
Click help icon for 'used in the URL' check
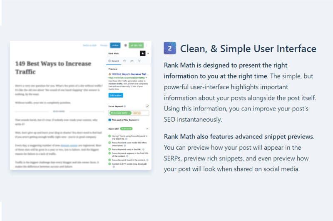[143, 150]
